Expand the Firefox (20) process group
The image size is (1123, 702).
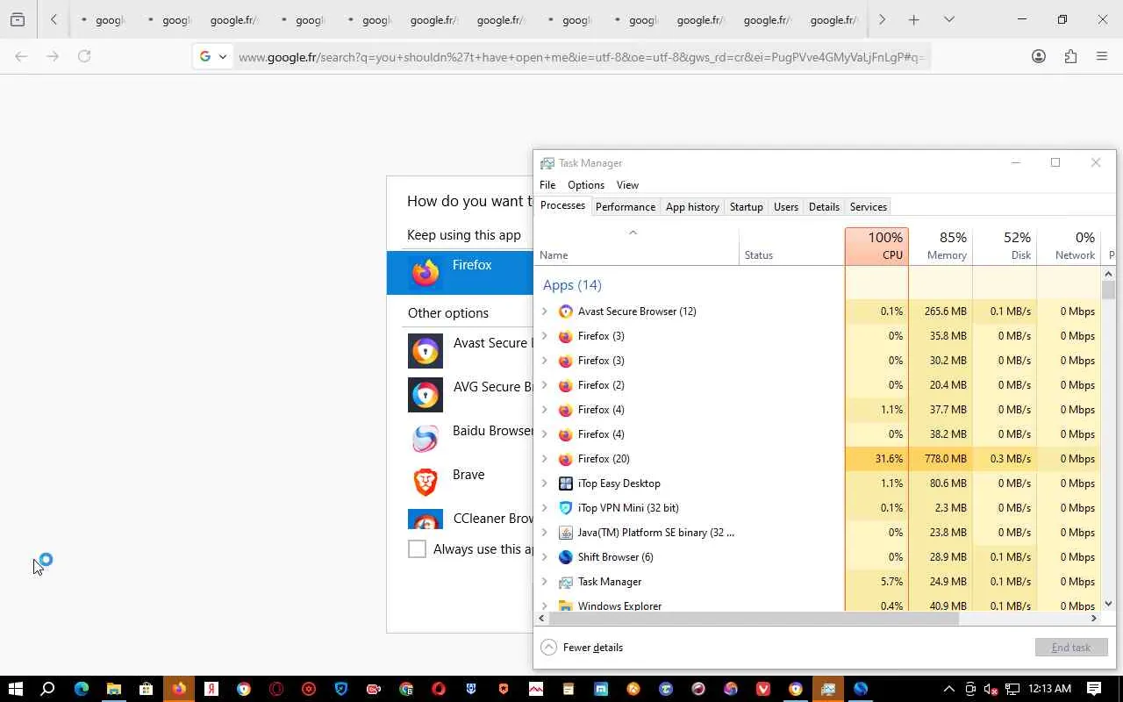pyautogui.click(x=545, y=459)
